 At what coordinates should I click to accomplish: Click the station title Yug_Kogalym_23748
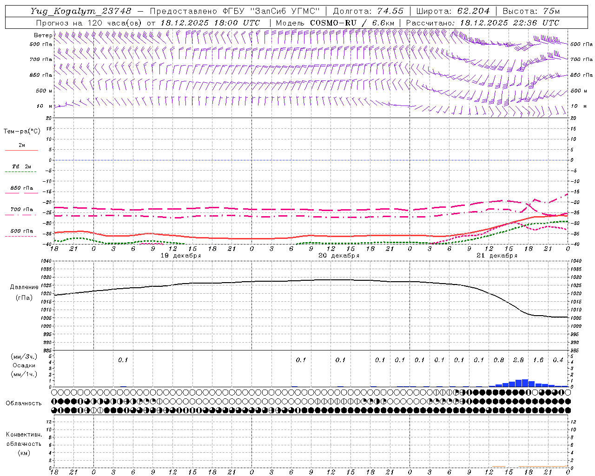(81, 11)
